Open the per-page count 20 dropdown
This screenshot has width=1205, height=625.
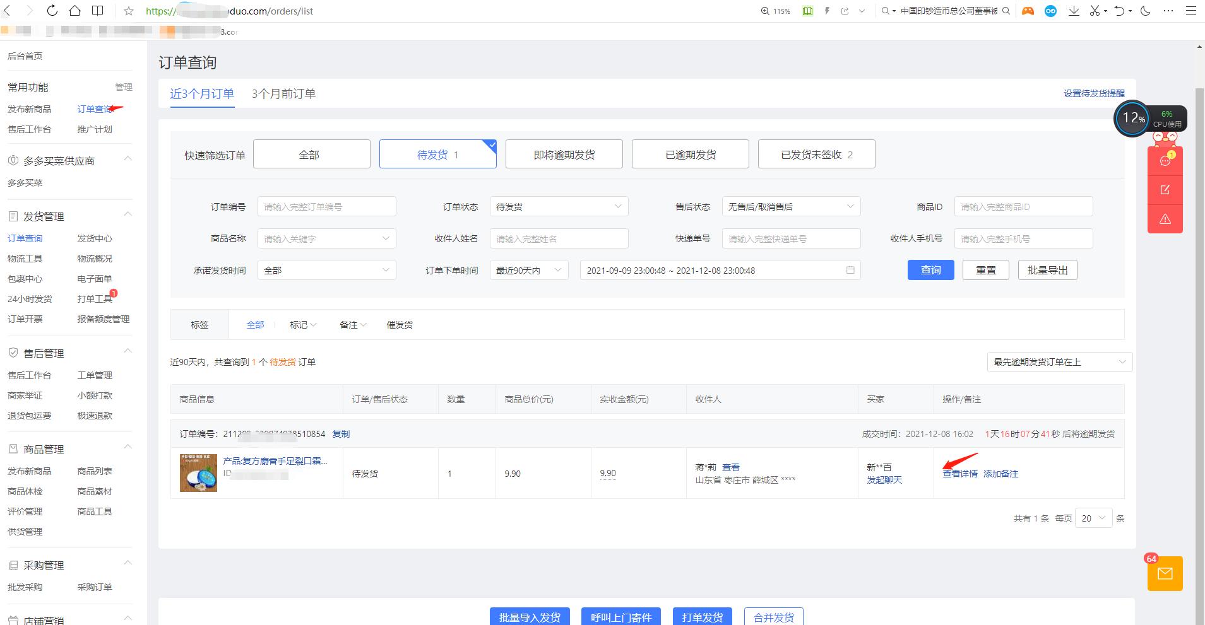coord(1093,518)
